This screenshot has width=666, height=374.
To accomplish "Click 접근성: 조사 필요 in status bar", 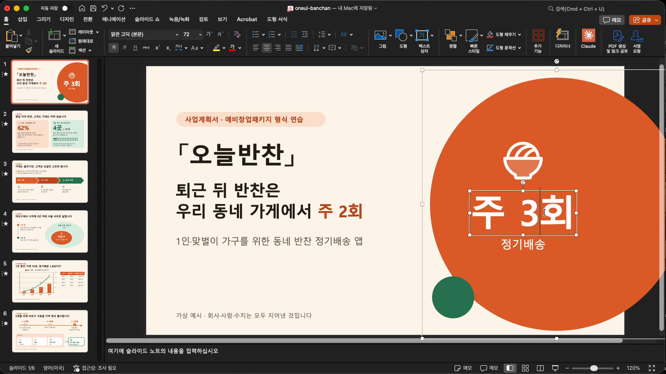I will pyautogui.click(x=95, y=368).
